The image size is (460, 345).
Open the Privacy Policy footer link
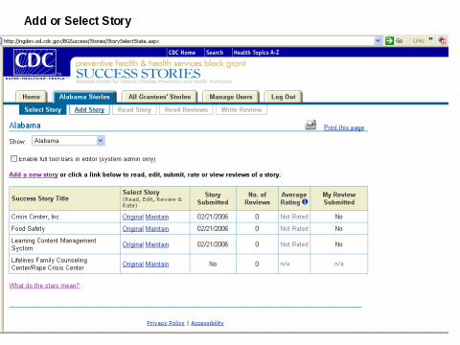pos(166,323)
